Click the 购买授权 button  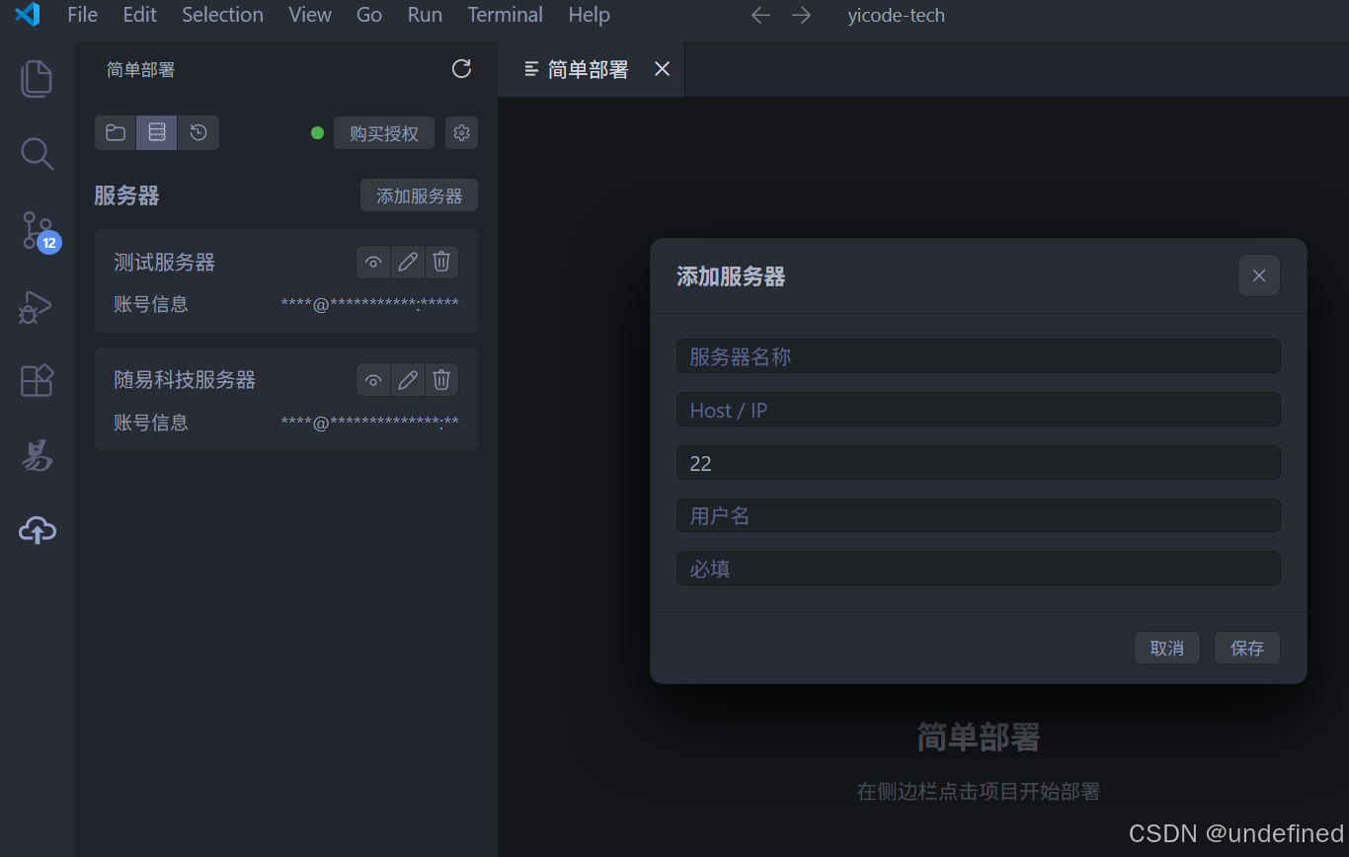[x=384, y=132]
